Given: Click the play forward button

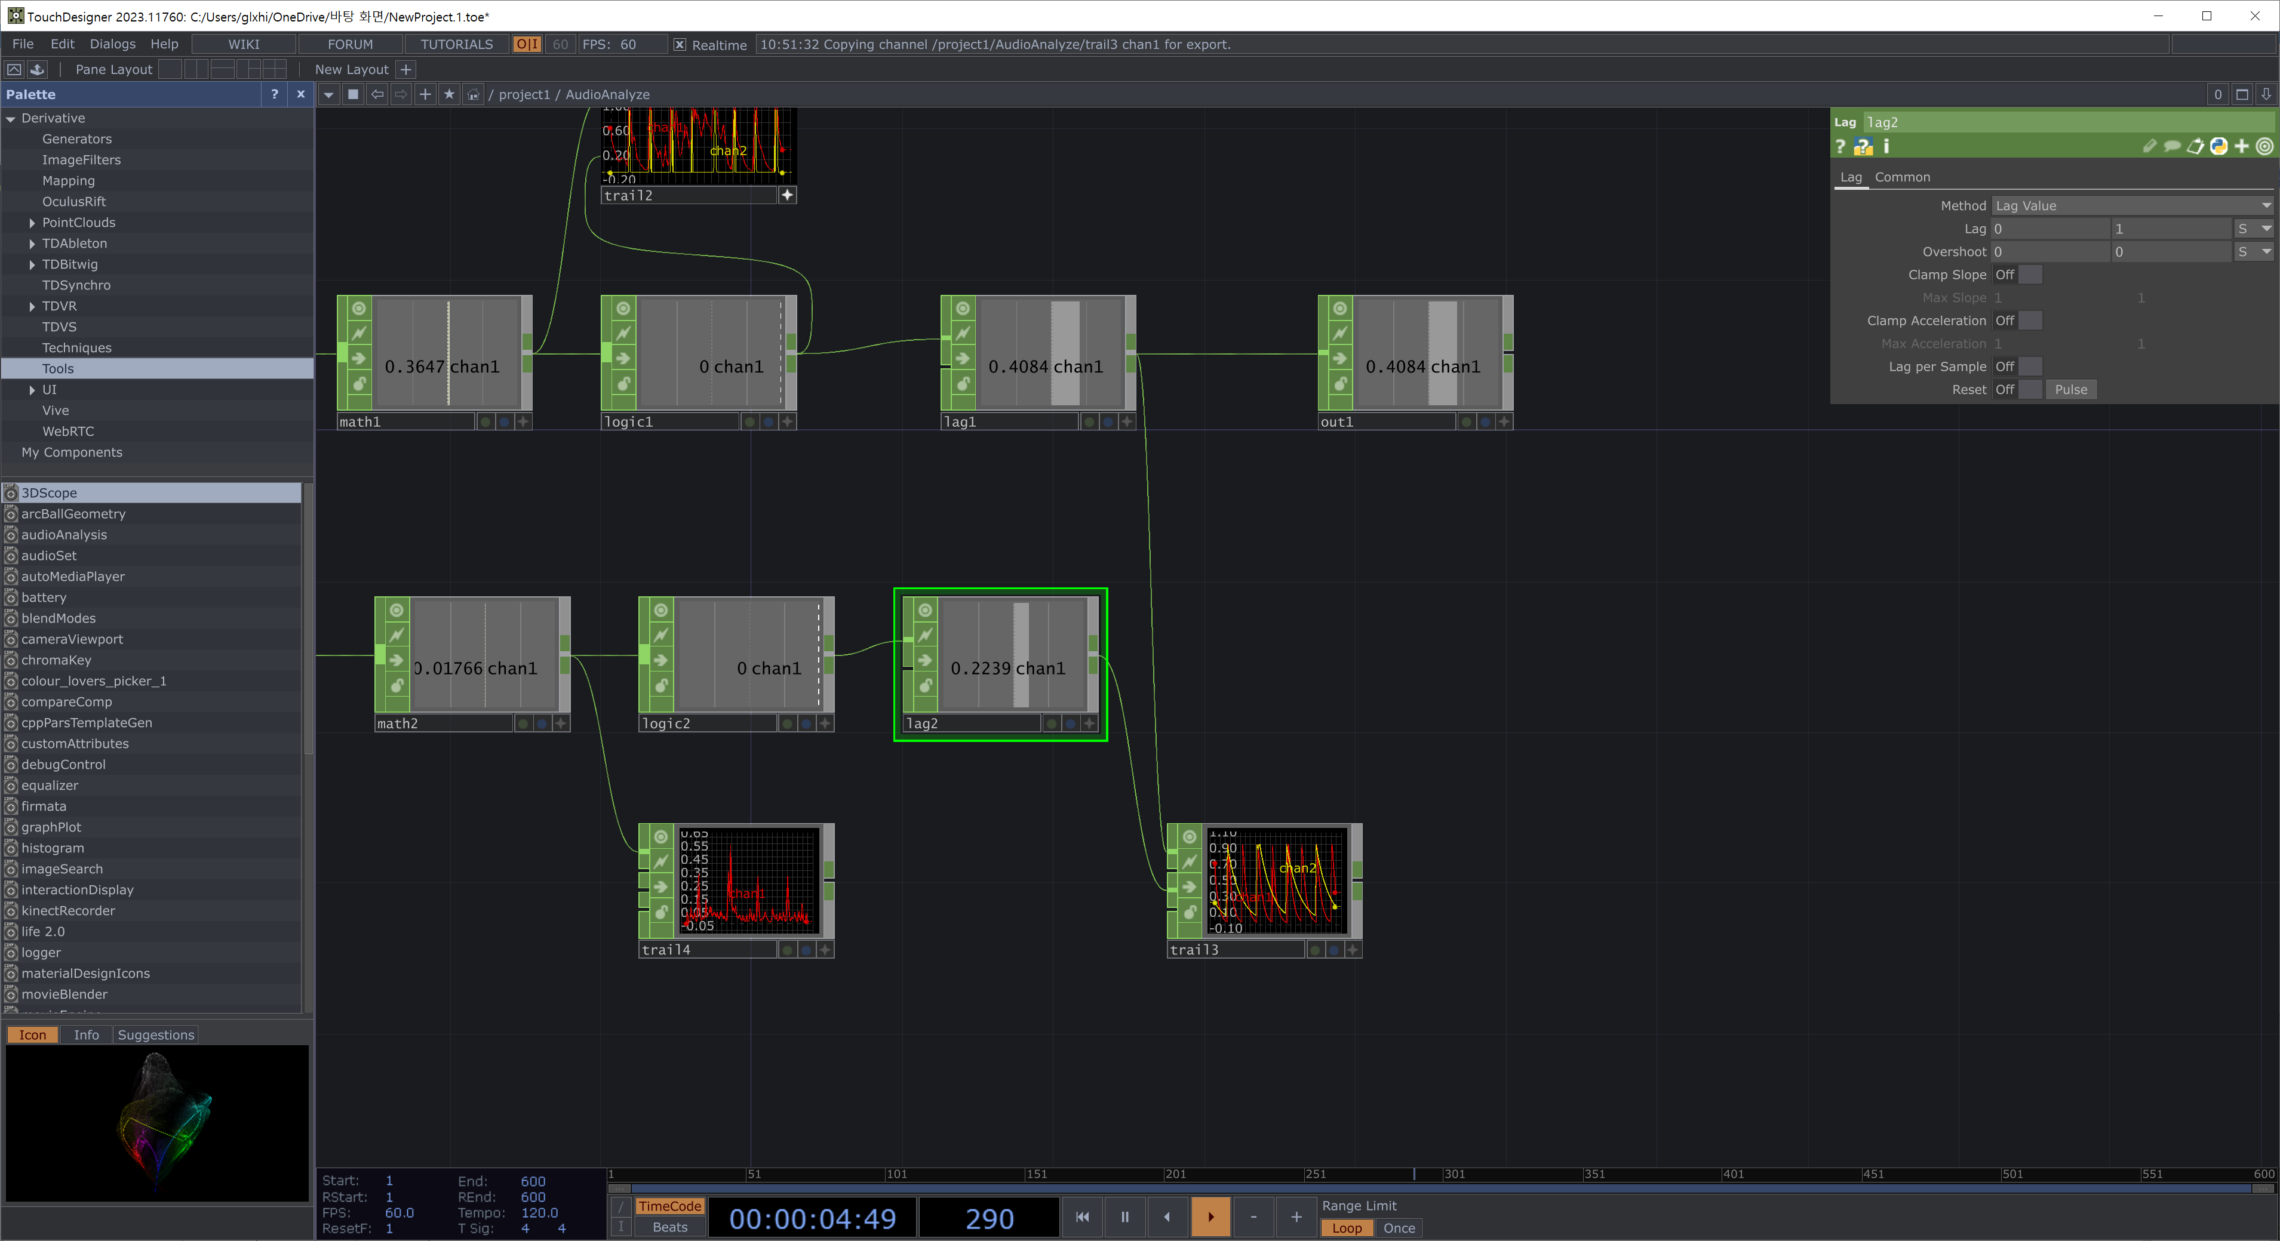Looking at the screenshot, I should point(1210,1217).
